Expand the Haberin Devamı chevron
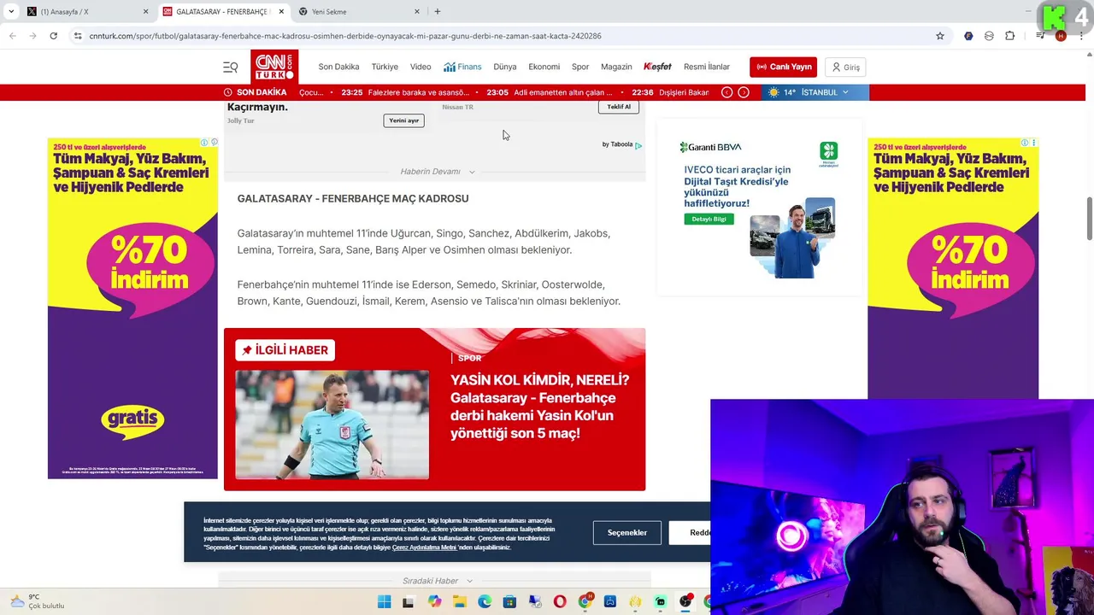 coord(472,172)
